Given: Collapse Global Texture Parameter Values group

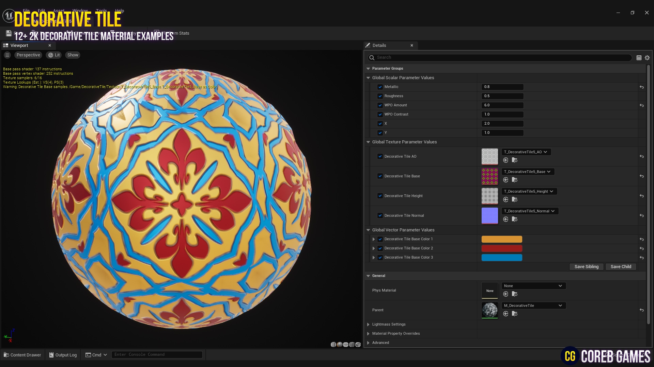Looking at the screenshot, I should (368, 142).
